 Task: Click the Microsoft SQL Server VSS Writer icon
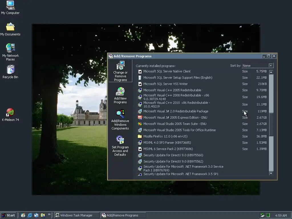tap(140, 84)
